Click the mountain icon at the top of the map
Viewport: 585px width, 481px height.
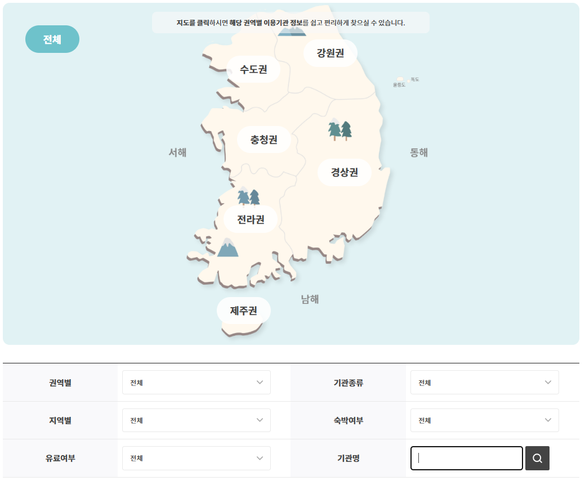tap(292, 32)
